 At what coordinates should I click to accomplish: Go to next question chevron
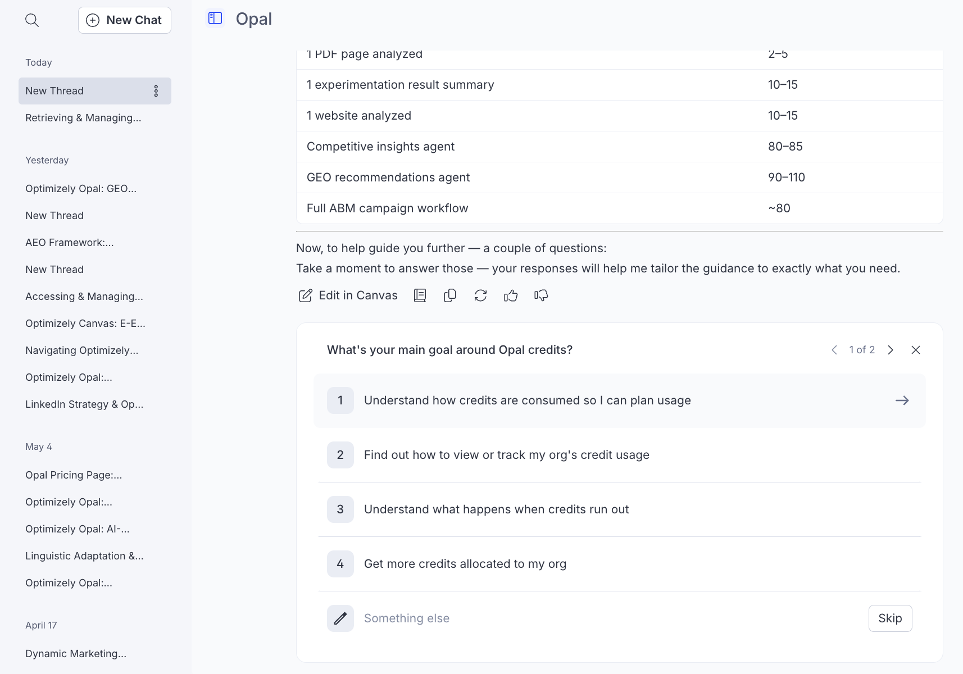(x=891, y=350)
